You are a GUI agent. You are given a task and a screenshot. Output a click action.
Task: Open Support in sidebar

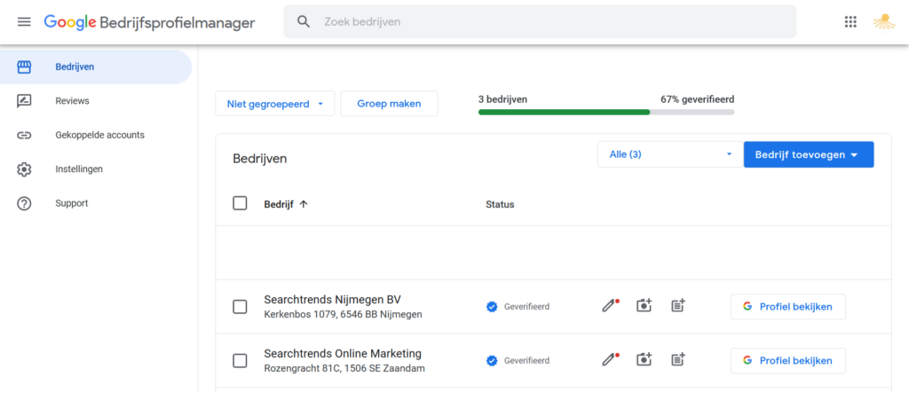(x=96, y=203)
